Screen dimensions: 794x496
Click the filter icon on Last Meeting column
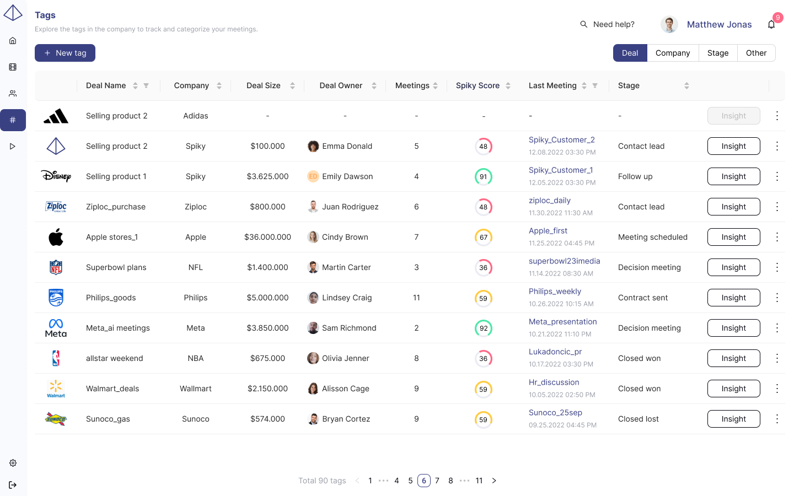tap(595, 85)
